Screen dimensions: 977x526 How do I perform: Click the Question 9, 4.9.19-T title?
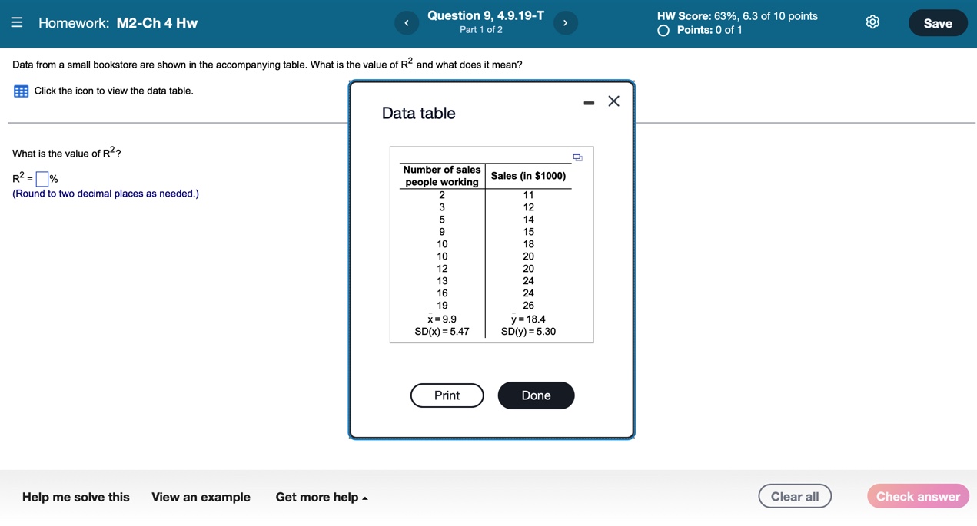click(x=486, y=15)
